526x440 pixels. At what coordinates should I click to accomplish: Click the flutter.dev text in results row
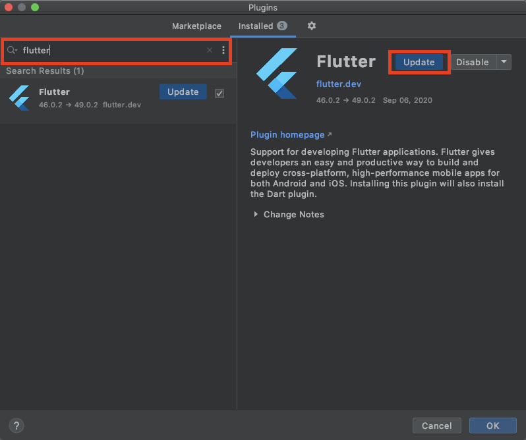pyautogui.click(x=122, y=105)
